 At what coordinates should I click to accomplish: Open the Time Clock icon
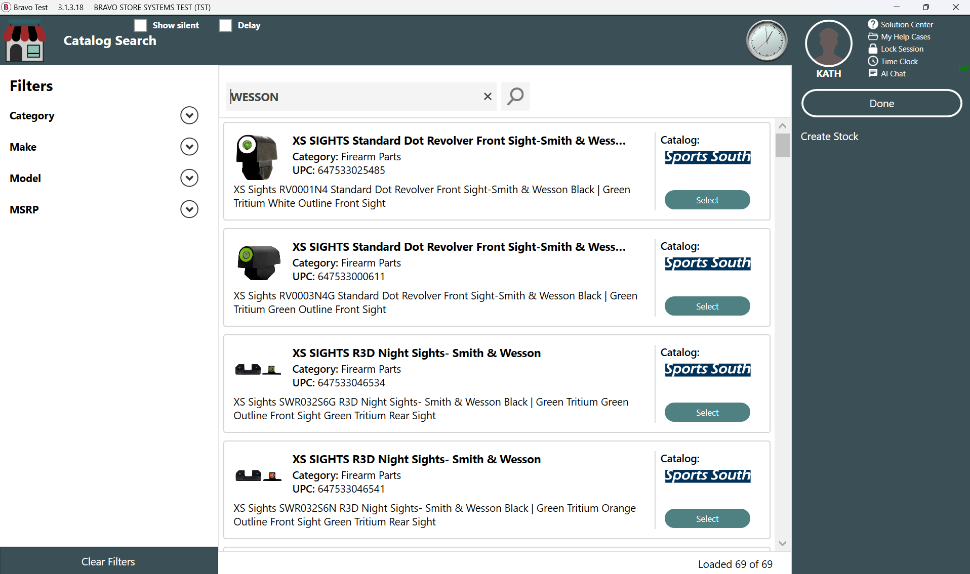click(873, 61)
